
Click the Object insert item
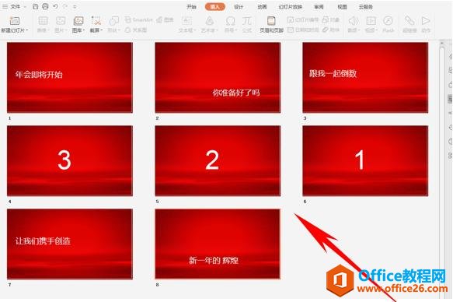330,19
